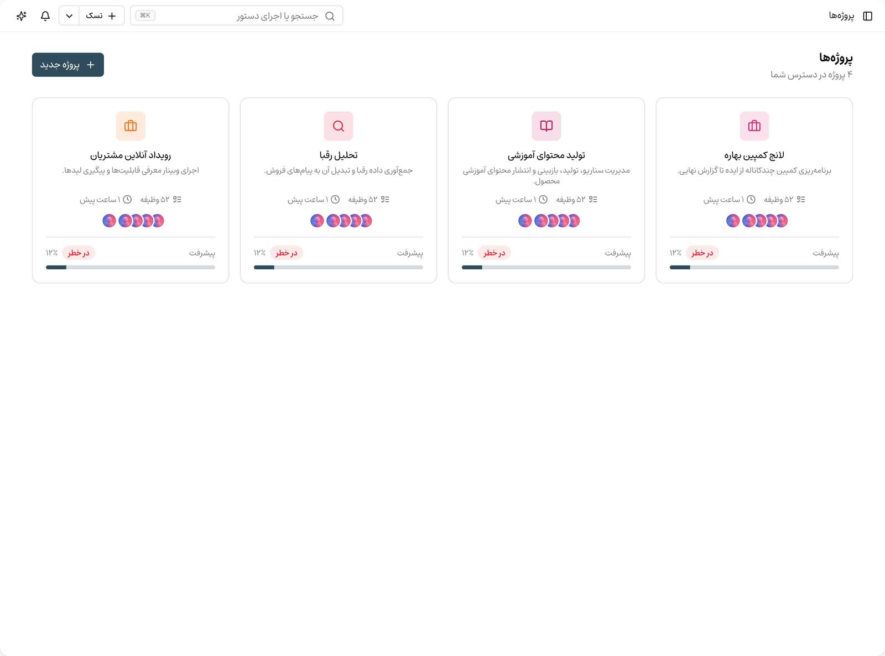
Task: Open the تحلیل رقبا project title
Action: pos(339,155)
